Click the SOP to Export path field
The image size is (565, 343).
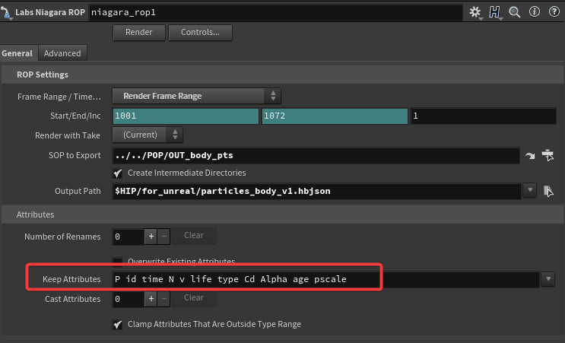pyautogui.click(x=316, y=155)
